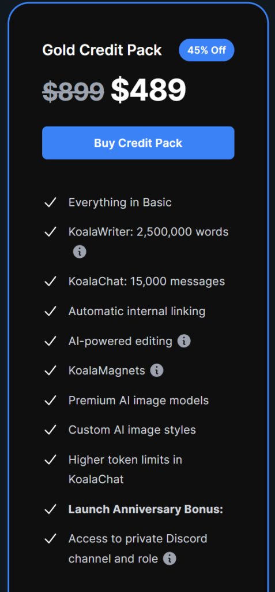Click checkmark beside Premium AI image models
Image resolution: width=275 pixels, height=592 pixels.
pyautogui.click(x=50, y=401)
